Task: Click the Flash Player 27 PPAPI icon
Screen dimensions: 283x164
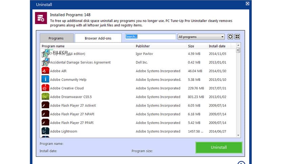Action: pyautogui.click(x=45, y=123)
